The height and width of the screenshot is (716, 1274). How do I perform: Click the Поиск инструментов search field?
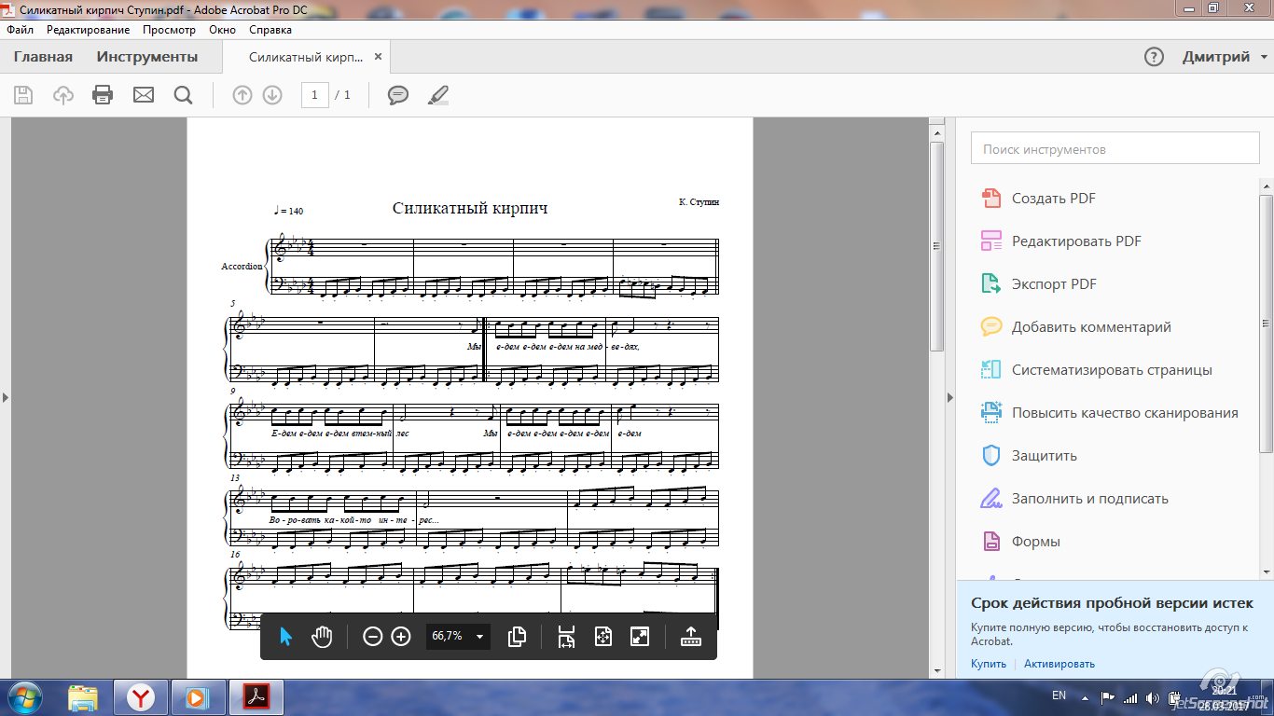coord(1115,149)
